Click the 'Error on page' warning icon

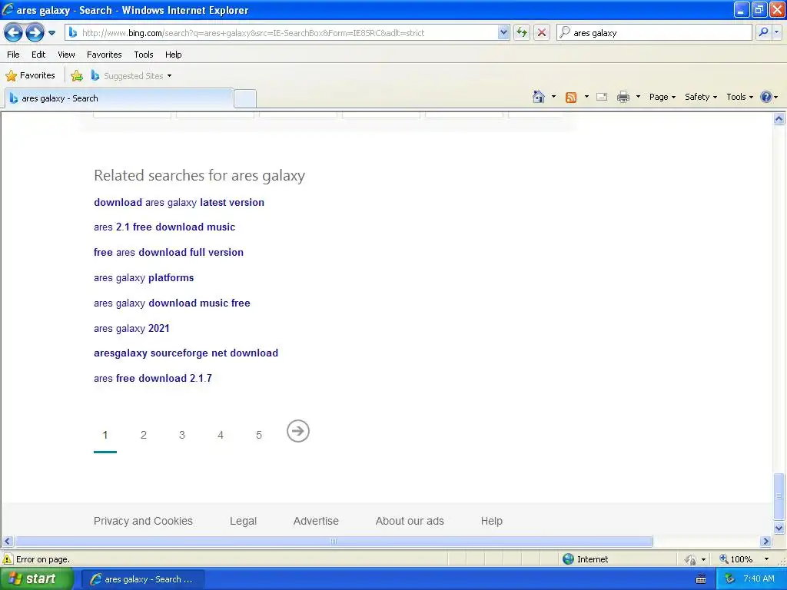(x=8, y=559)
